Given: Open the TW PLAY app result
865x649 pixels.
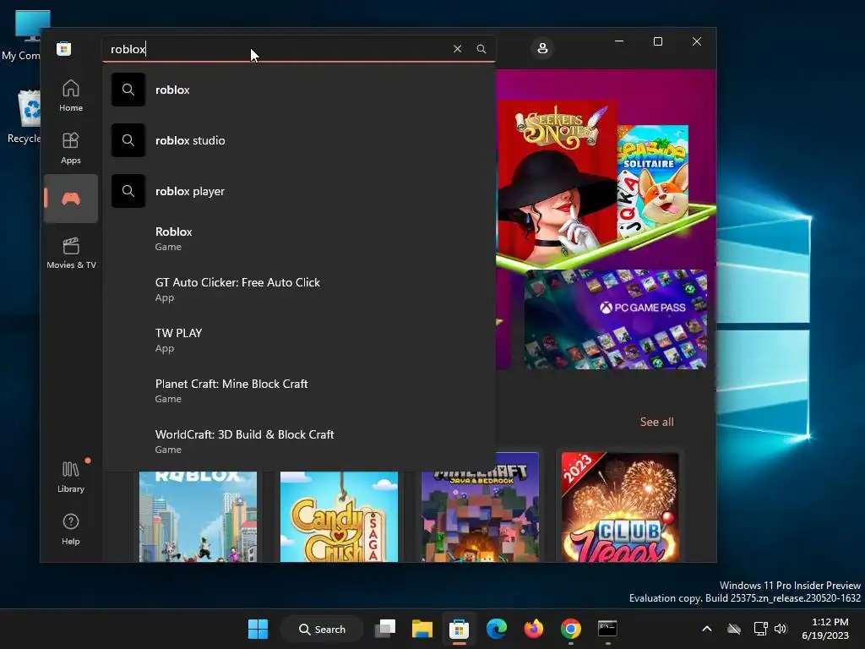Looking at the screenshot, I should pyautogui.click(x=298, y=340).
